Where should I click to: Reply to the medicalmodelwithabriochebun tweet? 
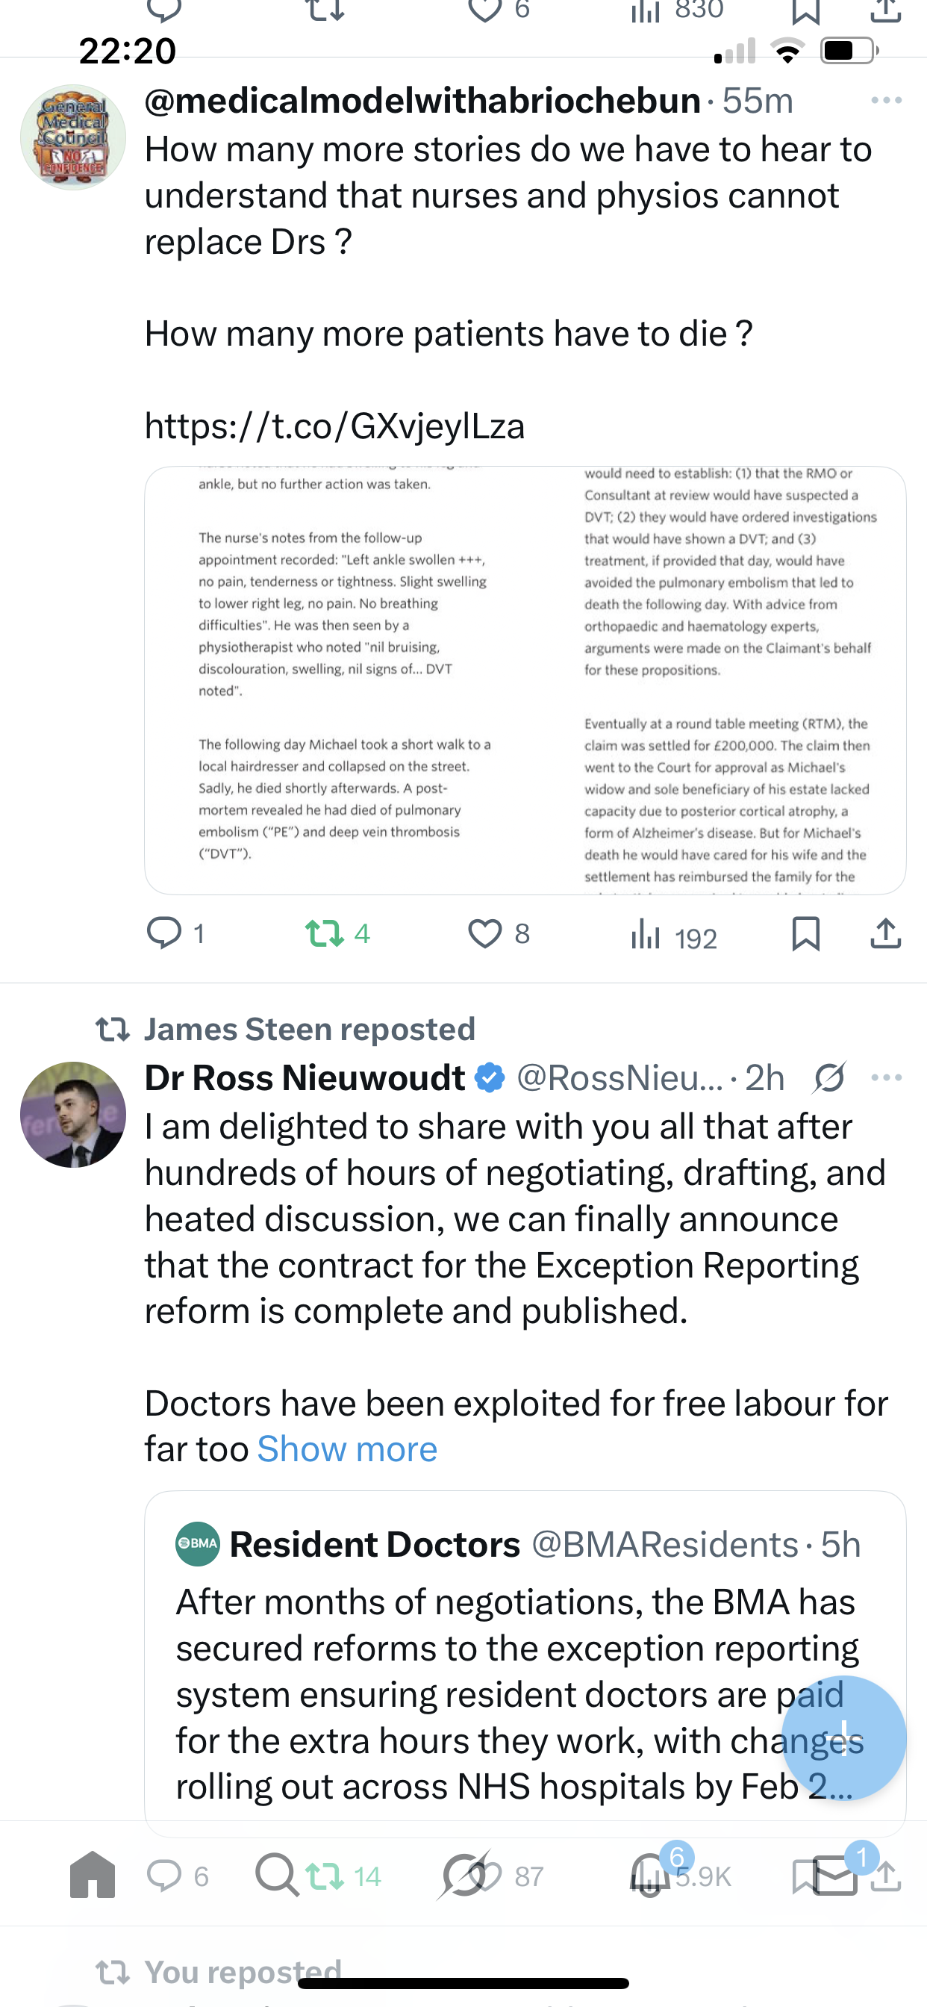pos(164,933)
